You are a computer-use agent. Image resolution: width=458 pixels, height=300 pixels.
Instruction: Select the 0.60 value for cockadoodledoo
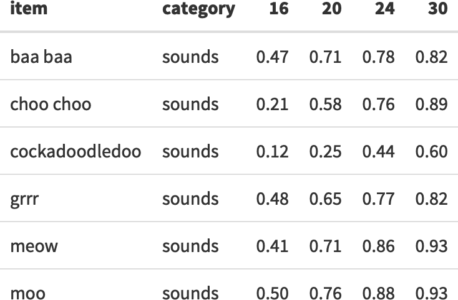tap(431, 151)
